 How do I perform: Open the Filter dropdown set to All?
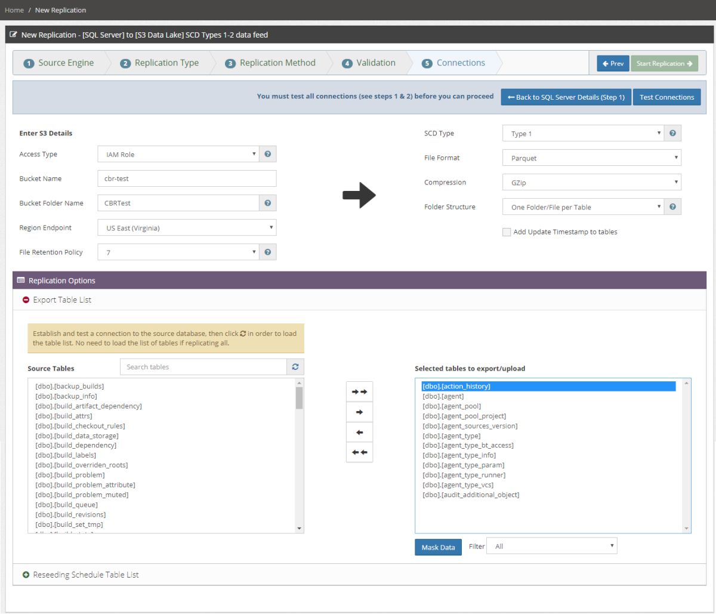coord(552,546)
